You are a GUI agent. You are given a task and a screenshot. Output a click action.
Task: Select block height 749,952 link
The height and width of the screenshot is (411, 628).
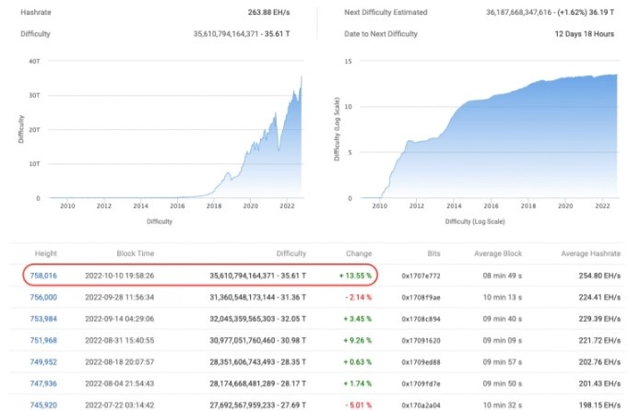45,361
